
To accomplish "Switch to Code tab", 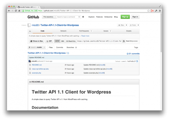I will pyautogui.click(x=43, y=31).
